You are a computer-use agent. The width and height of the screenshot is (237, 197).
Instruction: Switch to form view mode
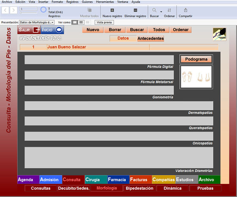pos(75,23)
